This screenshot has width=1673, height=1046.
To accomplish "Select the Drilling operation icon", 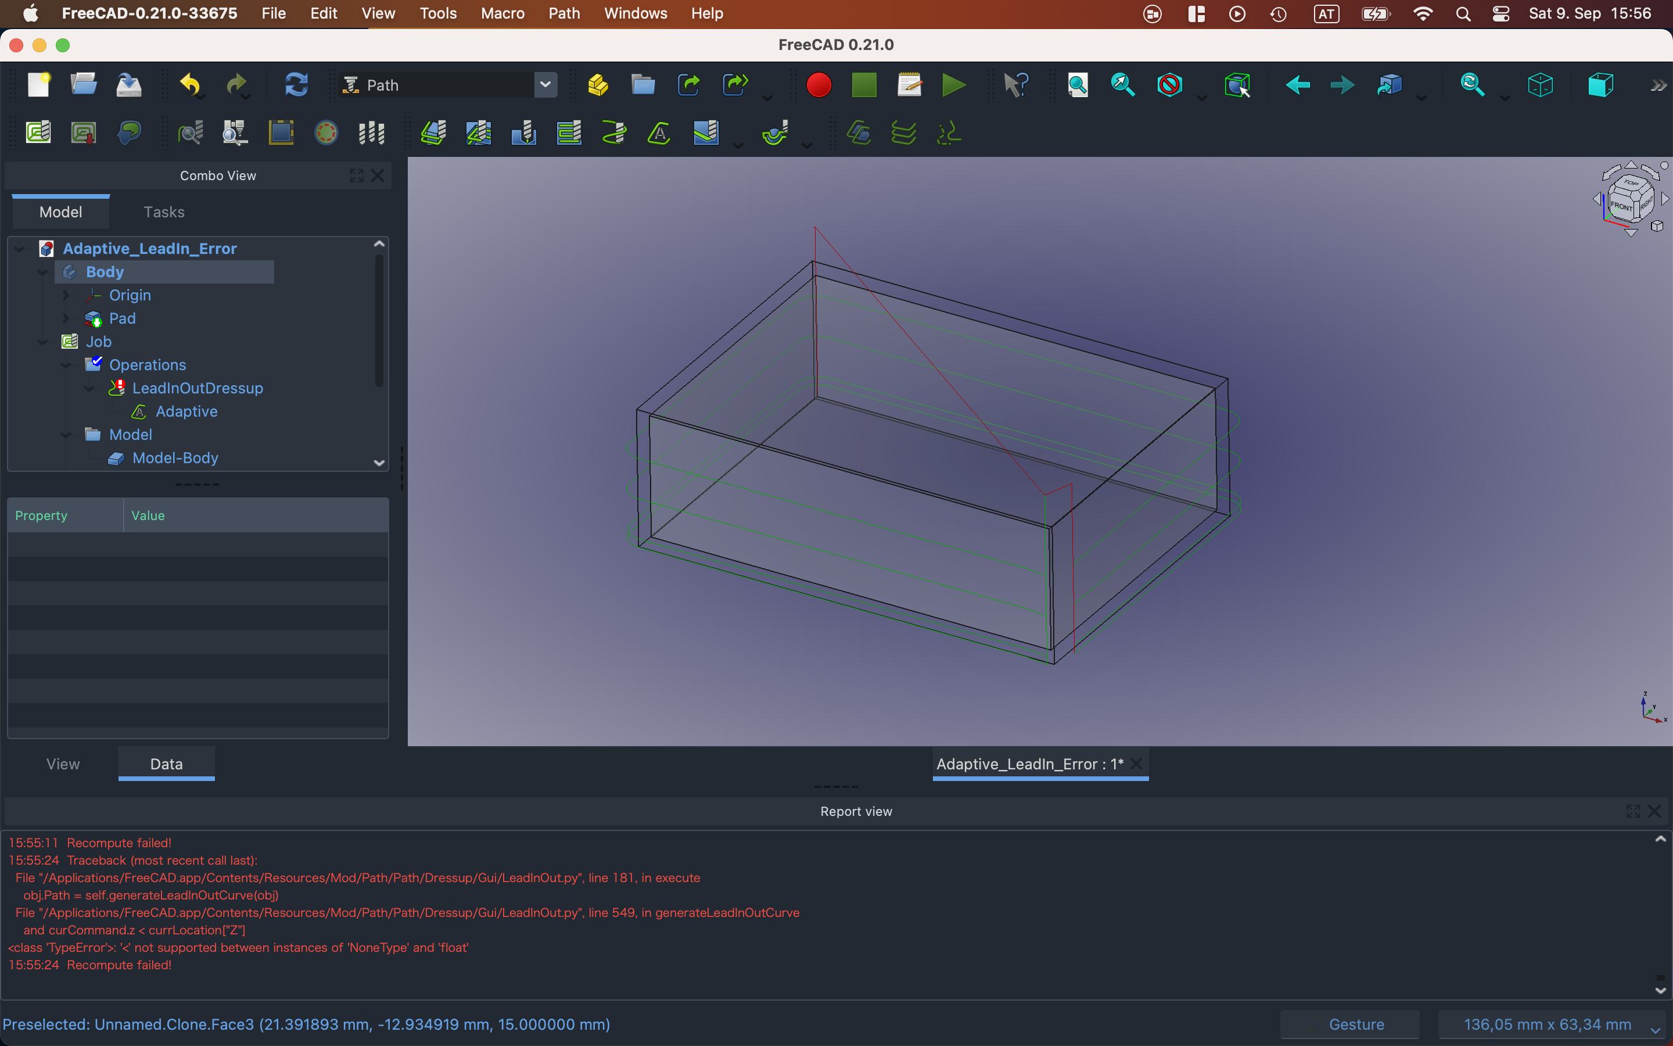I will [x=523, y=133].
